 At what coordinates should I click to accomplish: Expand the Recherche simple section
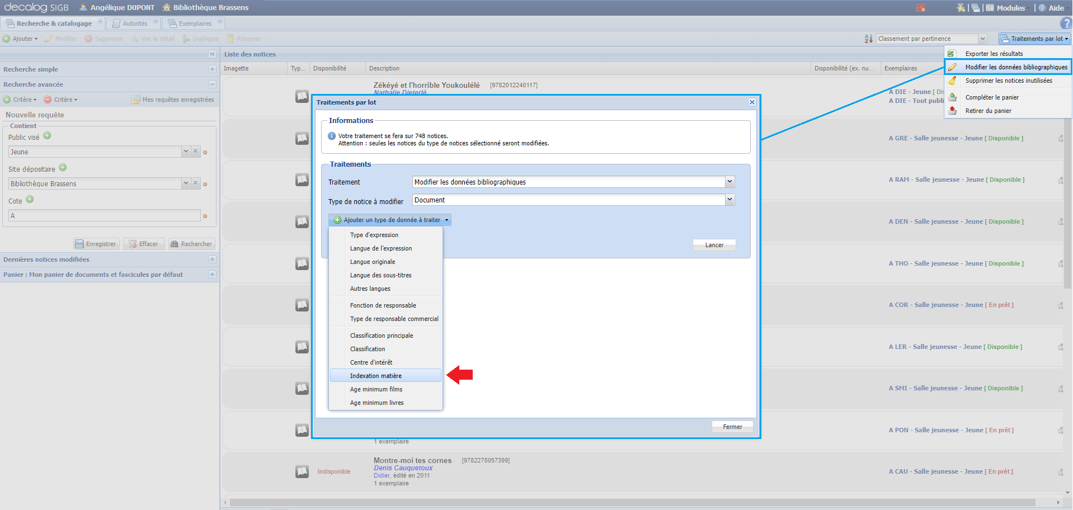(x=212, y=69)
